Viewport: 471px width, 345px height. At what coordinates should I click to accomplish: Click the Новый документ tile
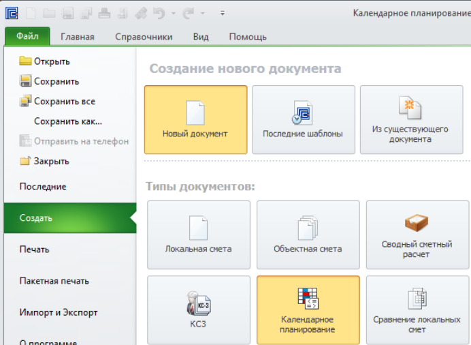coord(195,120)
